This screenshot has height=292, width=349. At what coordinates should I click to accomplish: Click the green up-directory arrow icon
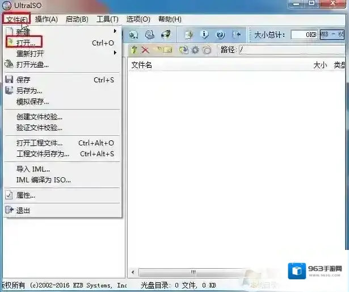(134, 50)
